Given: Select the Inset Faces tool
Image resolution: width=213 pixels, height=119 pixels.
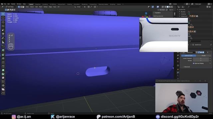Looking at the screenshot, I should tap(3, 55).
